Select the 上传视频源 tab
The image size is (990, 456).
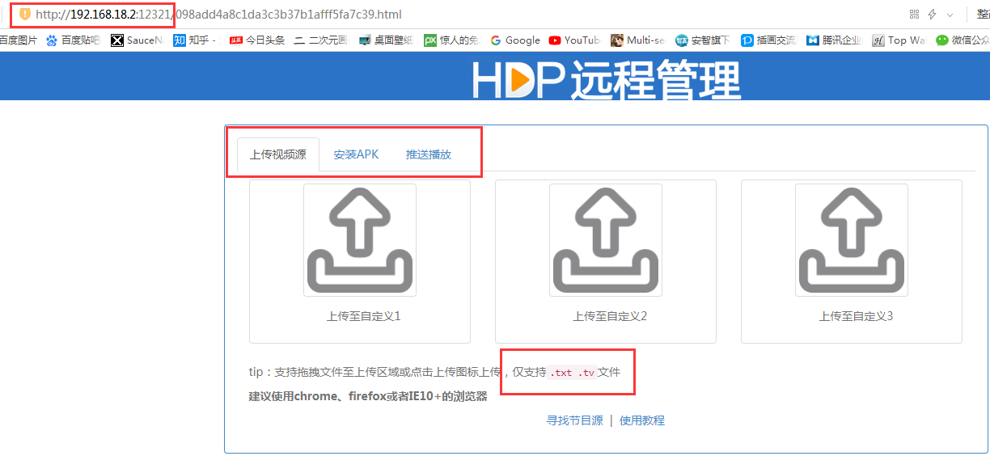278,154
